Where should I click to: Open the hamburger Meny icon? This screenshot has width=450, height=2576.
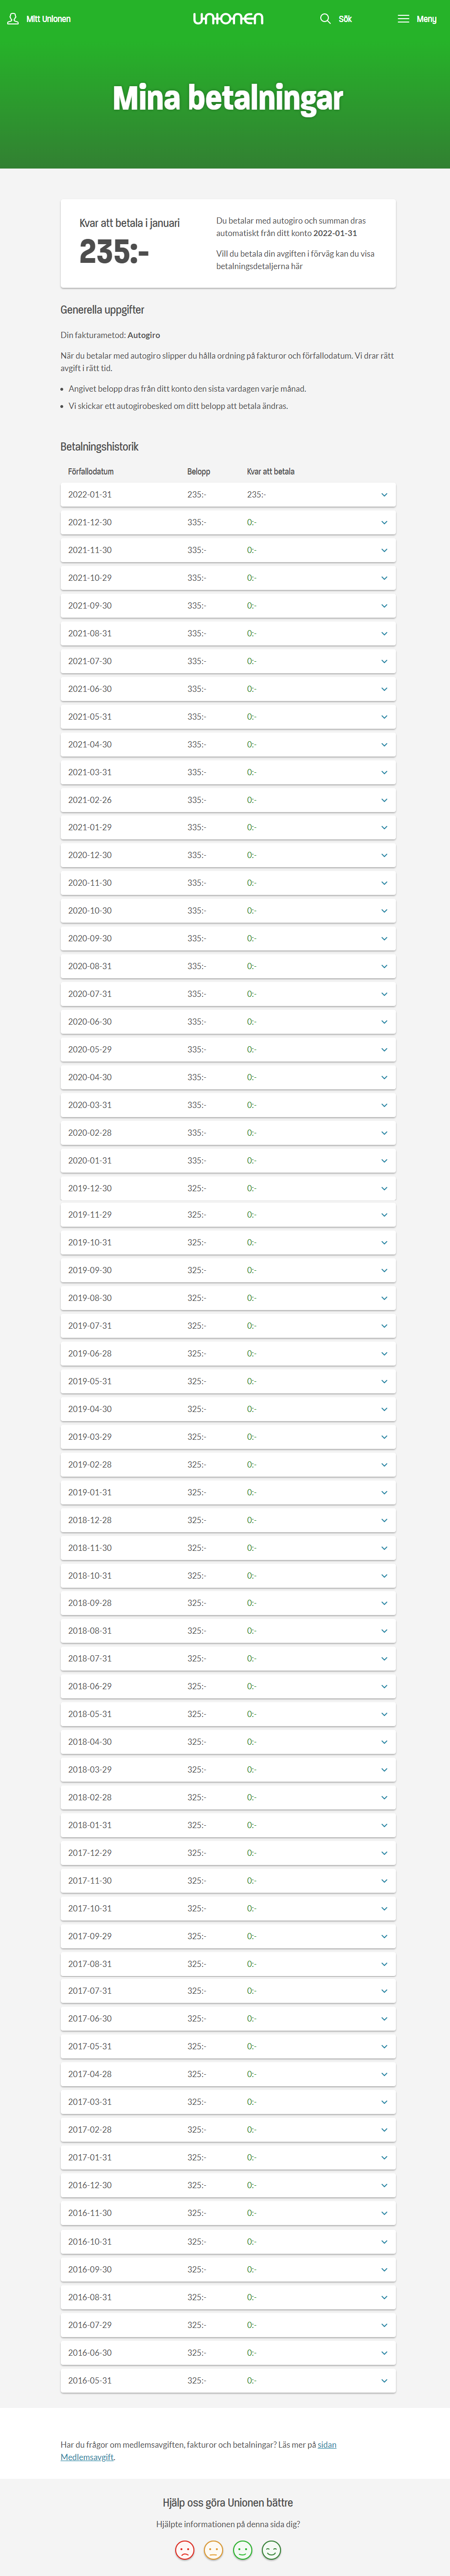coord(403,18)
